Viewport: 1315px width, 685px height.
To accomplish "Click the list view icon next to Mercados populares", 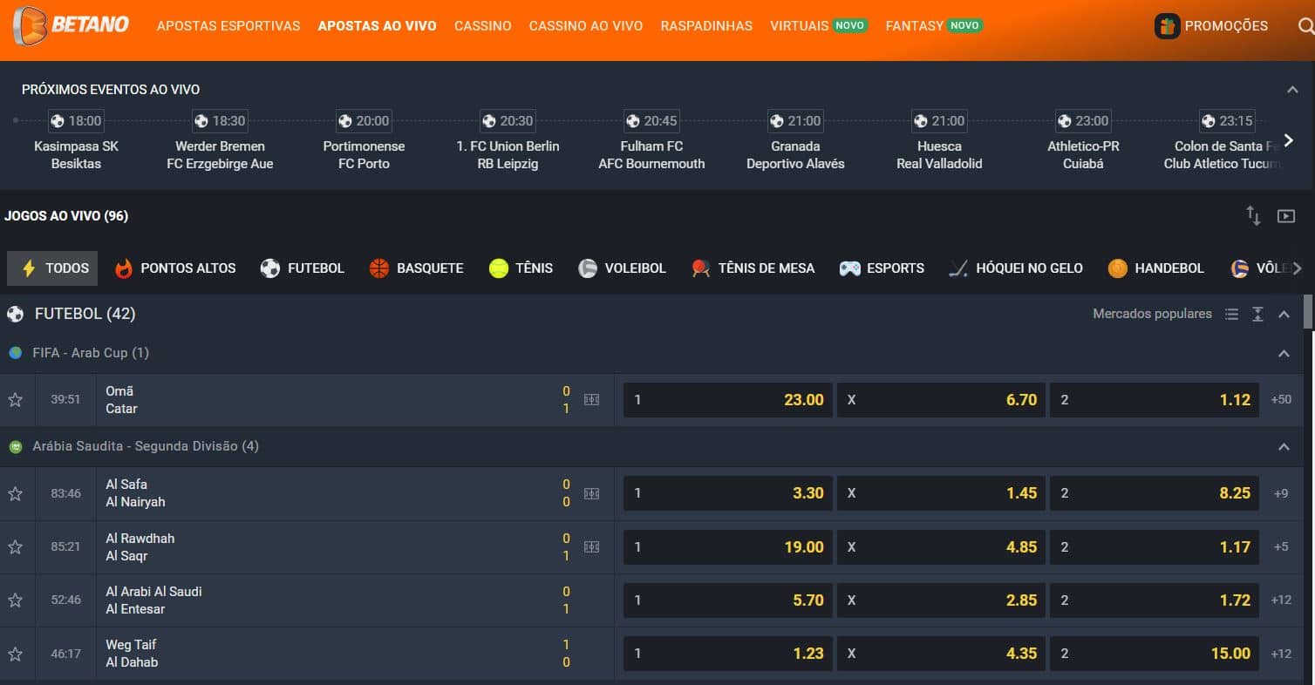I will [x=1231, y=315].
